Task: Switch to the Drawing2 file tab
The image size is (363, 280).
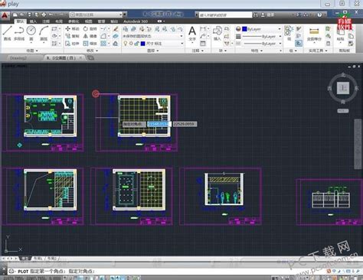Action: [18, 58]
